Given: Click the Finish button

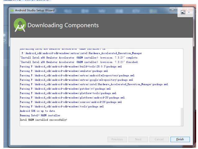Looking at the screenshot, I should 180,139.
